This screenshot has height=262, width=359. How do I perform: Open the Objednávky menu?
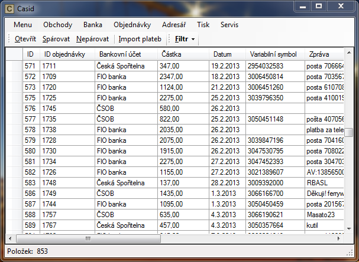pos(131,25)
